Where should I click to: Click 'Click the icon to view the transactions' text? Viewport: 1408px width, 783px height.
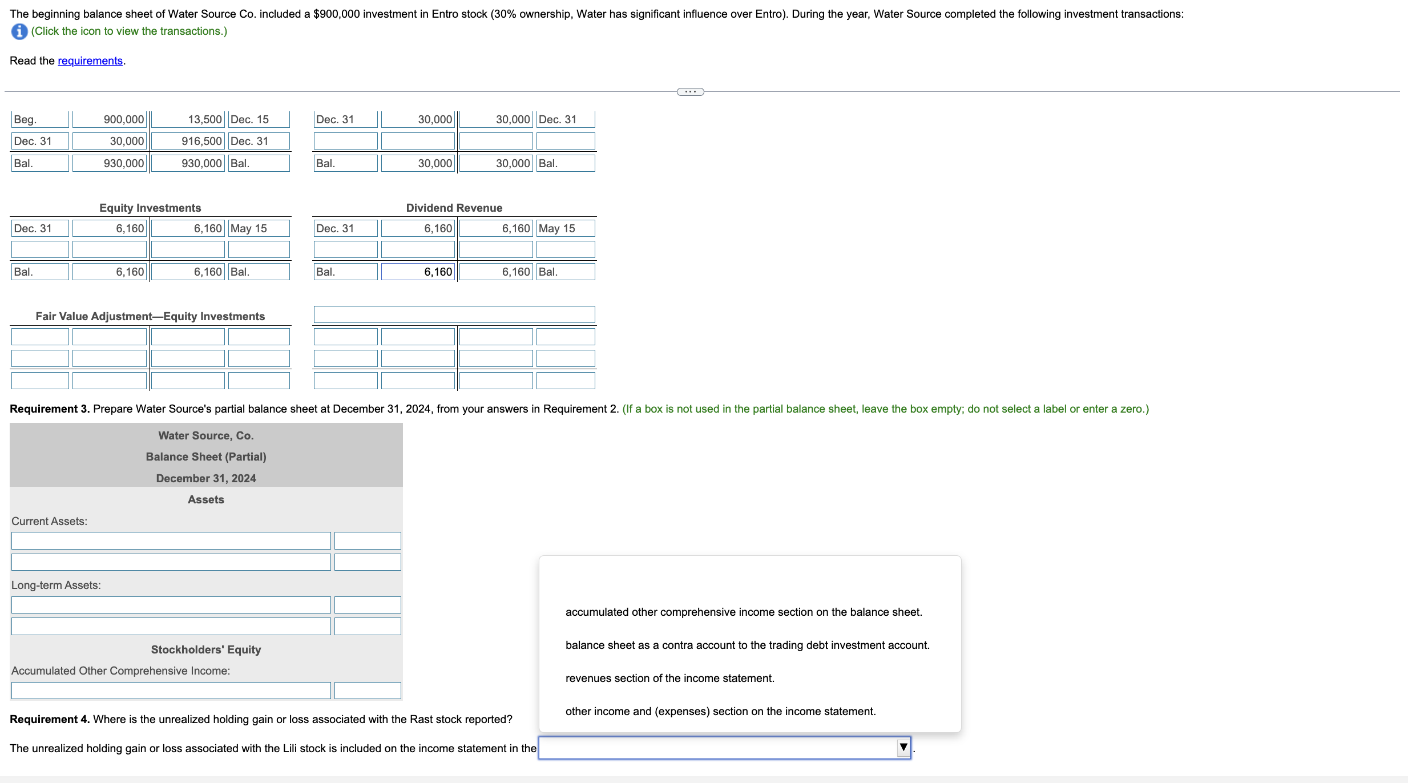pos(129,31)
